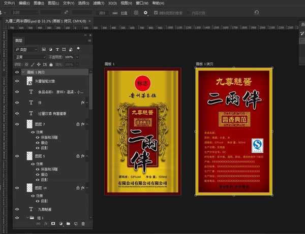Select the 矢量智能对象 layer thumbnail
Image resolution: width=305 pixels, height=234 pixels.
pos(29,81)
